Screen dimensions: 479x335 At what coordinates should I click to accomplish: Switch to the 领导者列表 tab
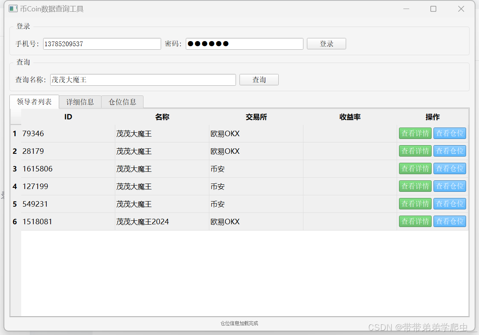[34, 102]
